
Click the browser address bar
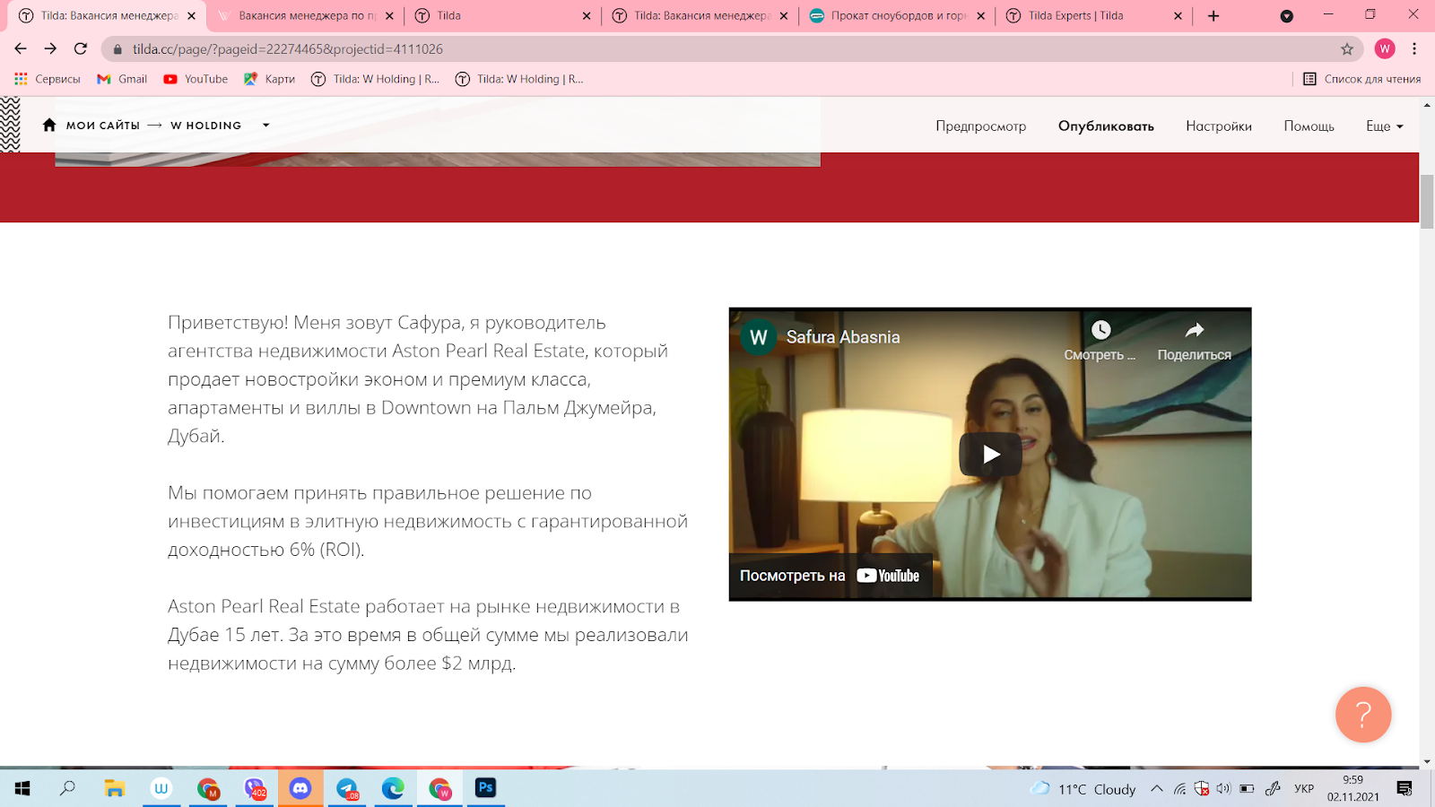click(x=717, y=49)
